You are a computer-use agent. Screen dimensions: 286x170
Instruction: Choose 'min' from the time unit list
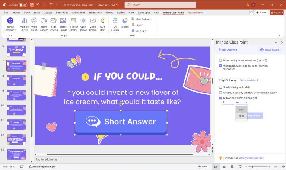pyautogui.click(x=241, y=116)
